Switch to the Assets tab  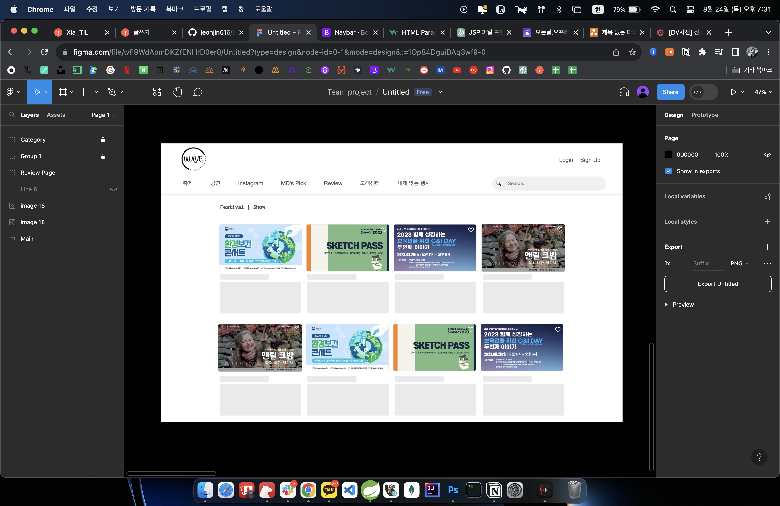click(56, 115)
